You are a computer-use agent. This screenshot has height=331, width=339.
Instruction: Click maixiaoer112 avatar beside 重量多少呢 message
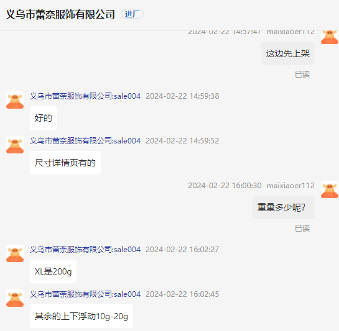[330, 189]
